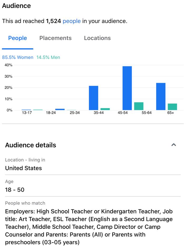This screenshot has height=246, width=189.
Task: Click the Audience details heading
Action: click(31, 145)
